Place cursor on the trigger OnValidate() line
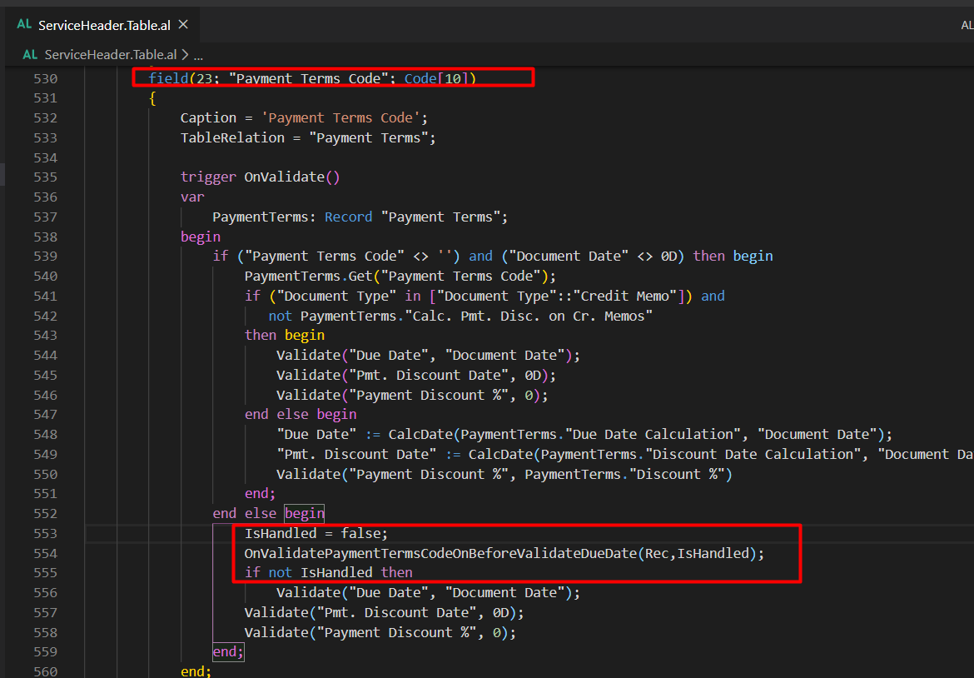The image size is (974, 678). click(x=261, y=177)
